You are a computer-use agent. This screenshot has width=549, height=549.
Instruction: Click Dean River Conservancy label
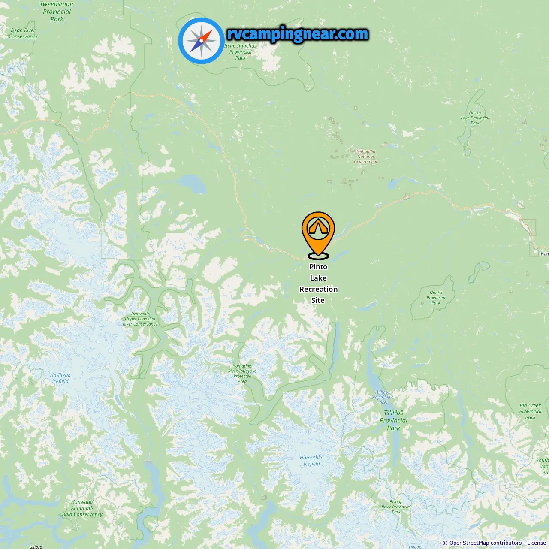(x=23, y=33)
